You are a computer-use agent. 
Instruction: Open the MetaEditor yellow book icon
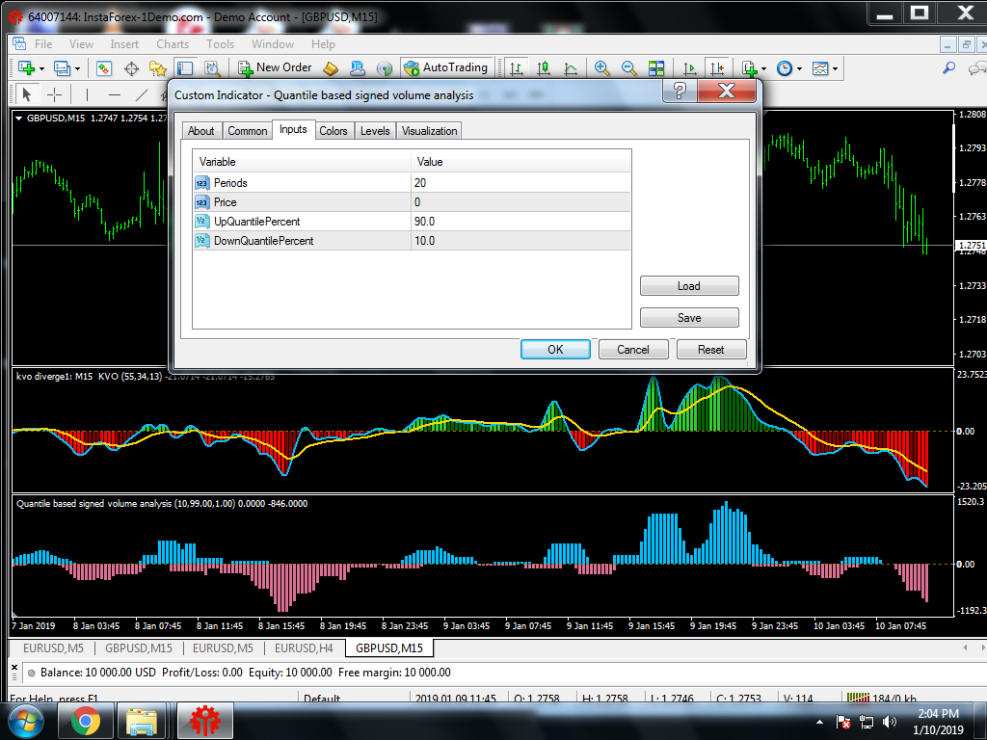[331, 68]
